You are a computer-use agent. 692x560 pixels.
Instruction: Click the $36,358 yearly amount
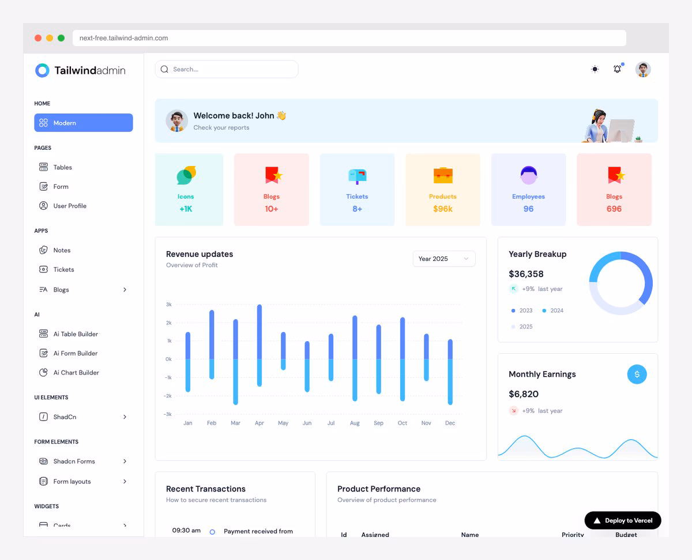click(526, 274)
